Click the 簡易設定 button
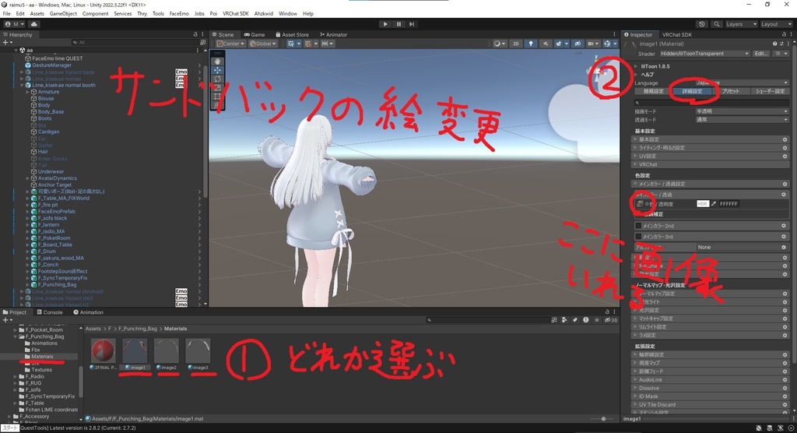This screenshot has height=433, width=797. click(x=653, y=91)
